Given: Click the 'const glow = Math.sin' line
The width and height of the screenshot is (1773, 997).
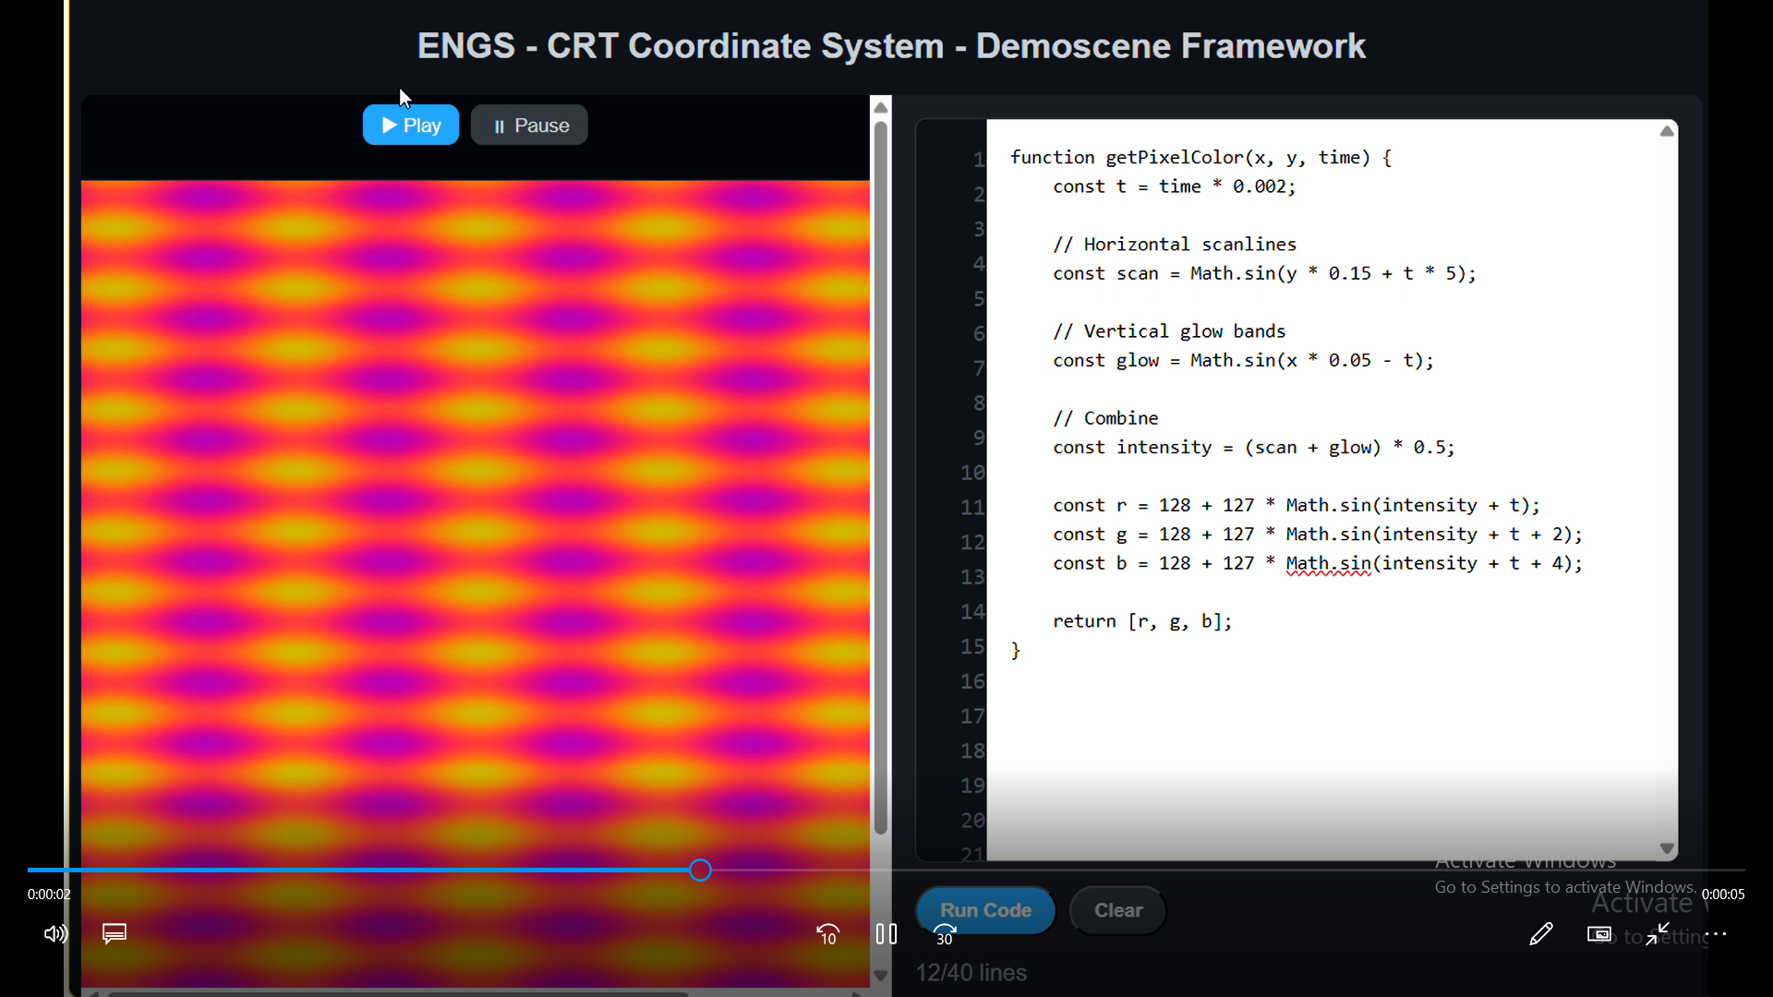Looking at the screenshot, I should [x=1243, y=360].
